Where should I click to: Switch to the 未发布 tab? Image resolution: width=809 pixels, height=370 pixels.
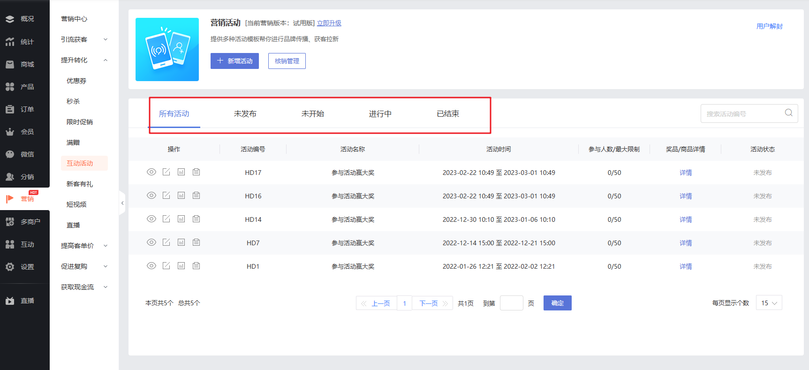pos(245,114)
